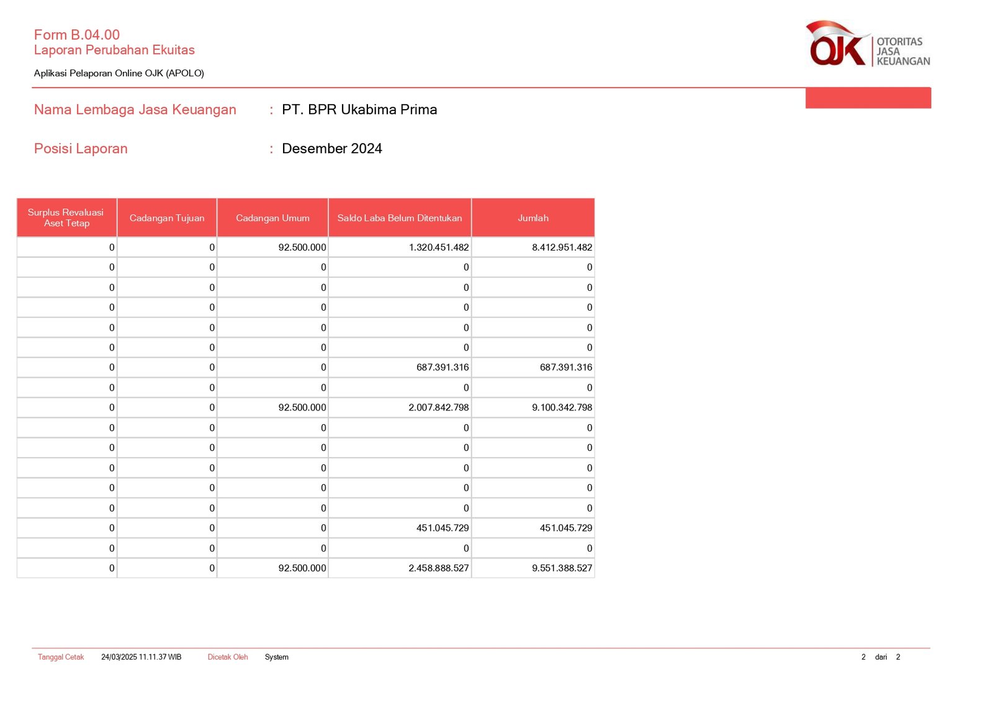
Task: Select 451.045.729 in the Jumlah column
Action: (x=565, y=528)
